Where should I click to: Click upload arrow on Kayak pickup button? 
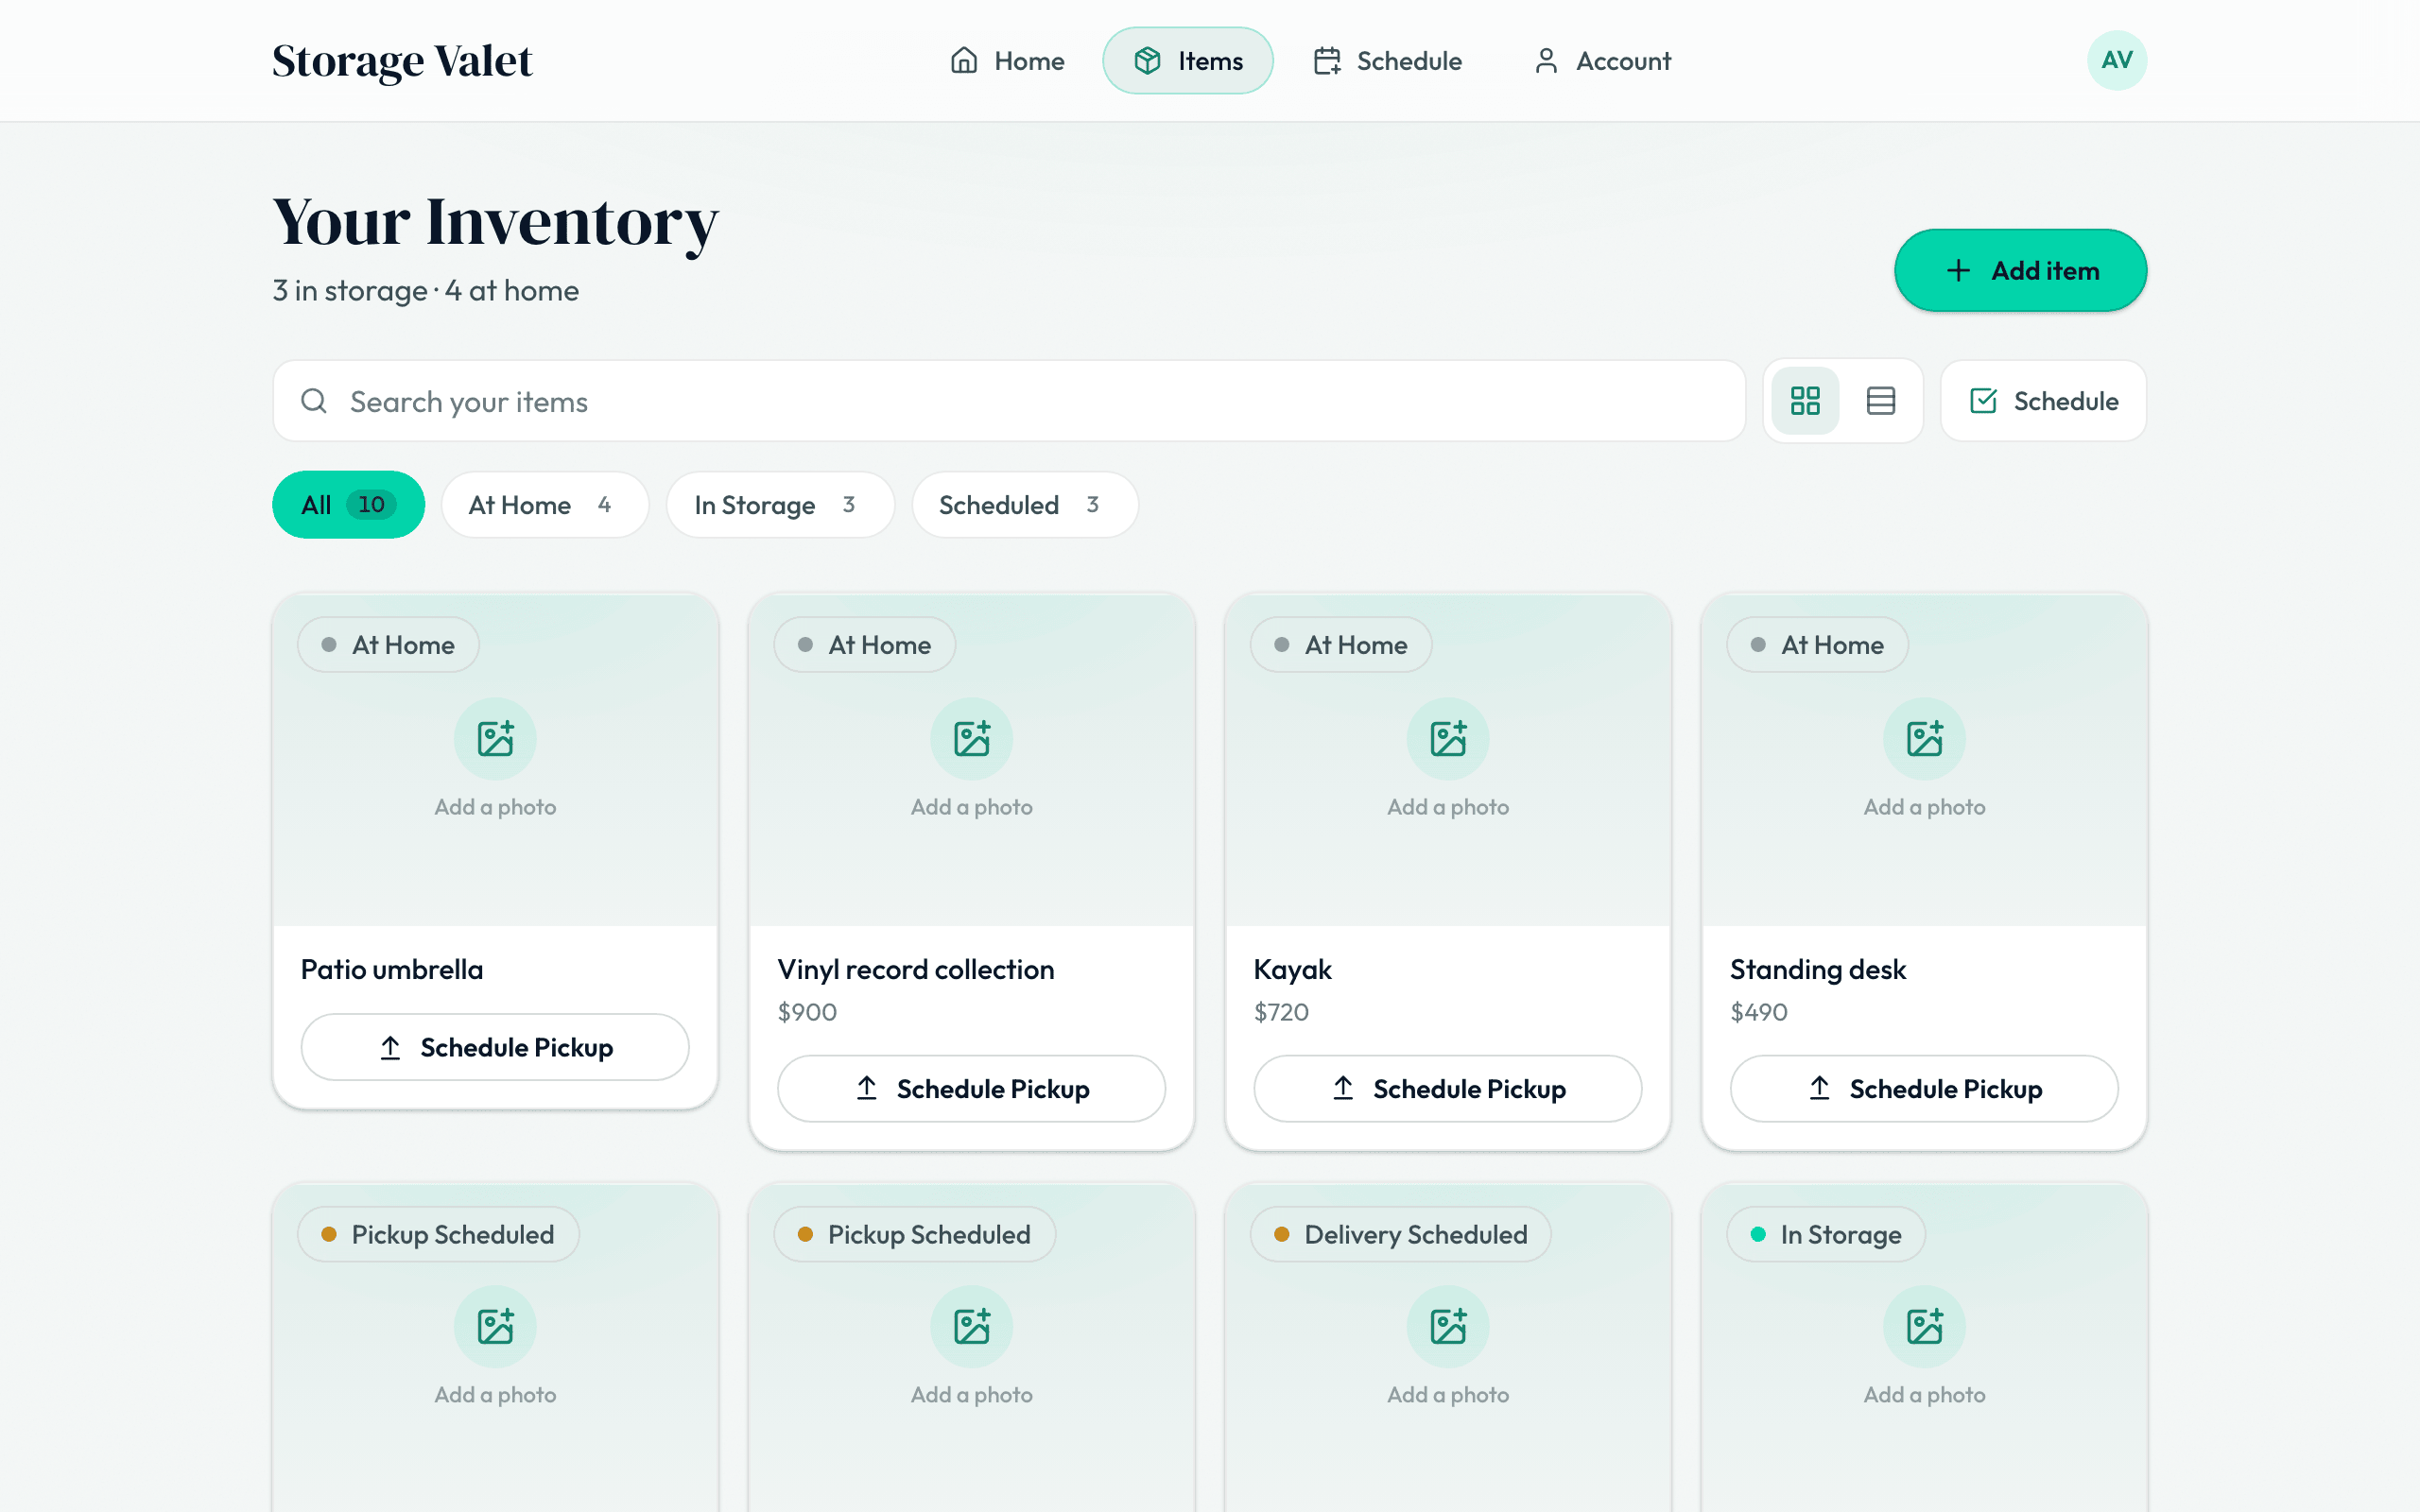click(x=1343, y=1088)
